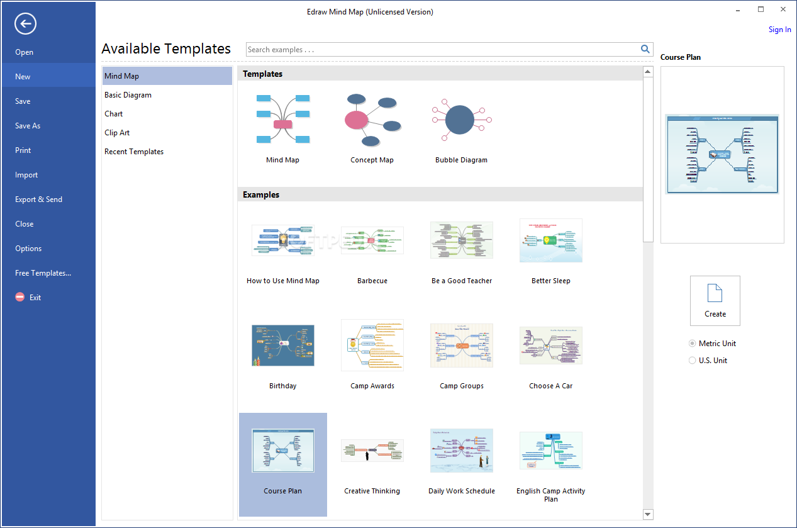The width and height of the screenshot is (797, 528).
Task: Select the Daily Work Schedule example
Action: click(x=462, y=451)
